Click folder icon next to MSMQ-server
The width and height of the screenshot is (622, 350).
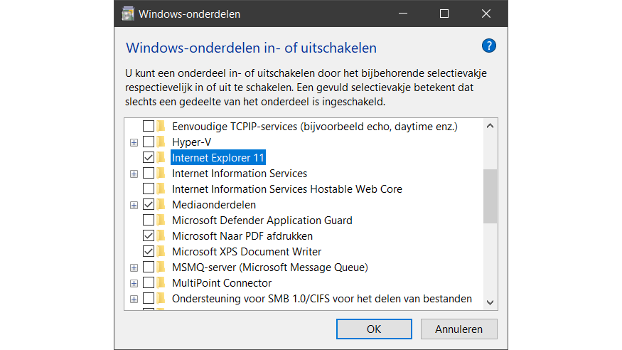pos(161,267)
